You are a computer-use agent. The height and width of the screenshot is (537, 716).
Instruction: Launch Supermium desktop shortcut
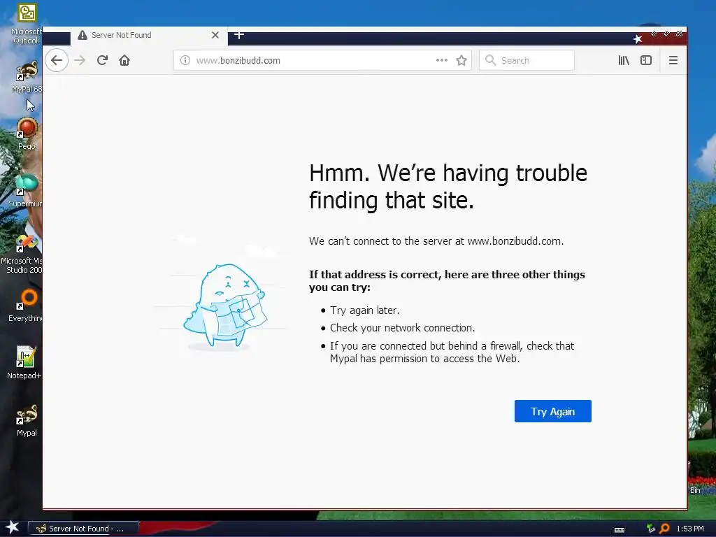click(26, 191)
